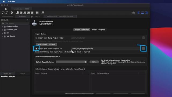Select the sys database icon
The height and width of the screenshot is (97, 172).
click(5, 33)
